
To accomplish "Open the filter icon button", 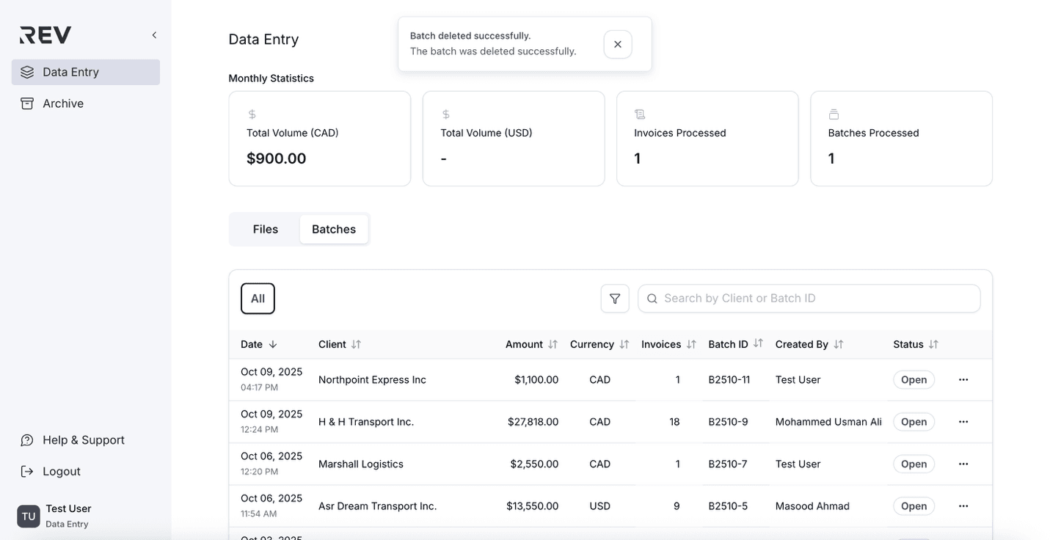I will point(615,299).
